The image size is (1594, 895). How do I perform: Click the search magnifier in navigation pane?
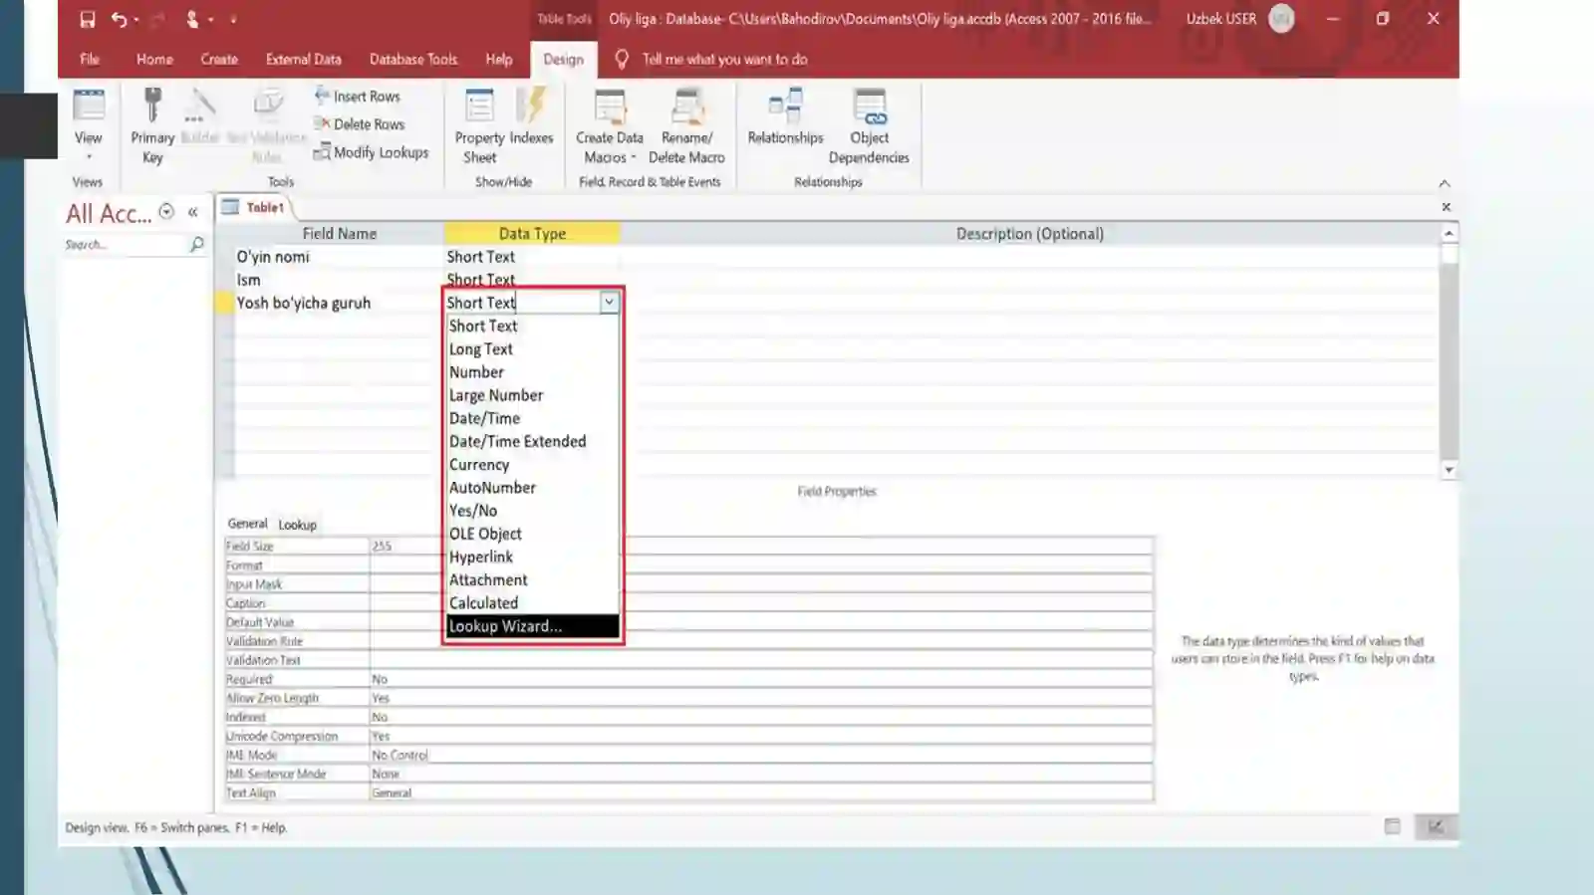pos(197,245)
